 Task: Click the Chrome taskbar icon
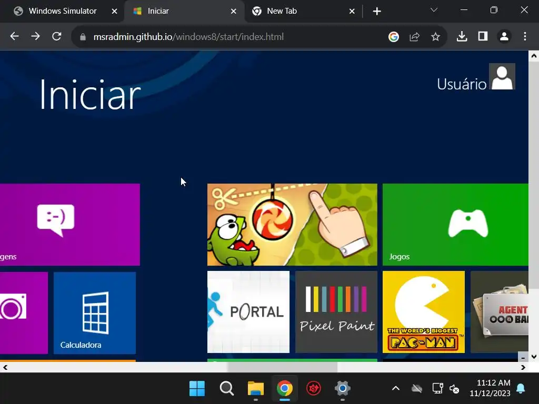285,389
